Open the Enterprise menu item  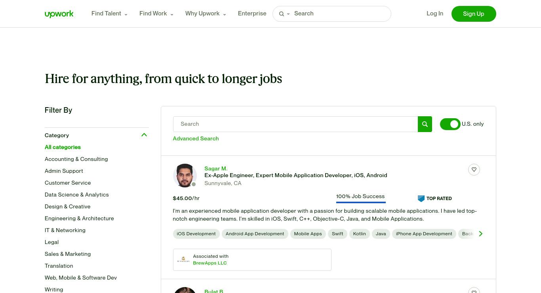[x=252, y=13]
